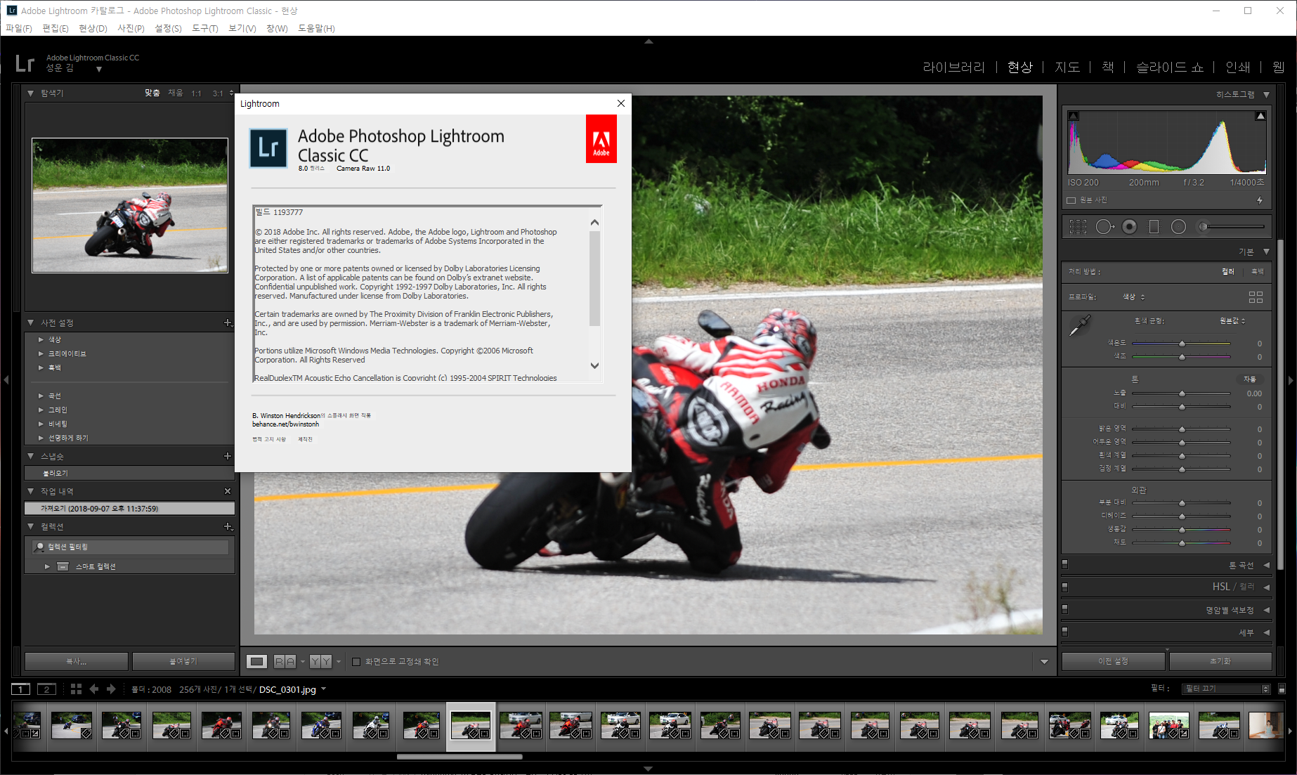
Task: Switch to R|A reference view
Action: 285,661
